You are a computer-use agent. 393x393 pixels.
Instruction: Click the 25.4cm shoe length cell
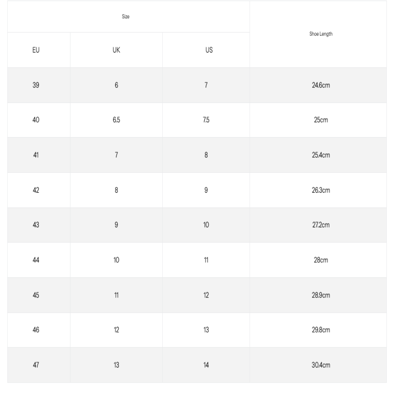[321, 155]
